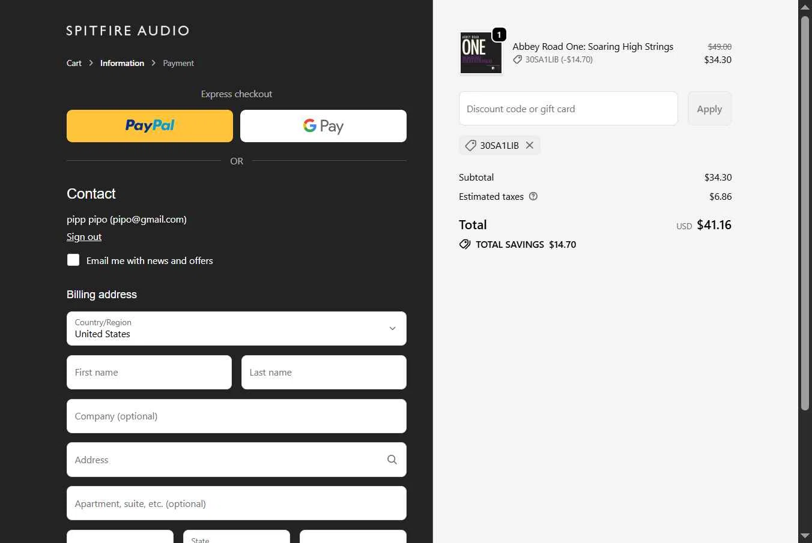Click the product name Abbey Road One: Soaring High Strings
This screenshot has height=543, width=812.
593,46
